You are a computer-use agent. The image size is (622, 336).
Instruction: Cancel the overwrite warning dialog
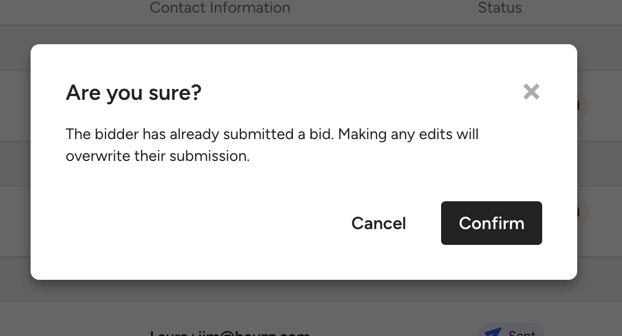(x=378, y=223)
